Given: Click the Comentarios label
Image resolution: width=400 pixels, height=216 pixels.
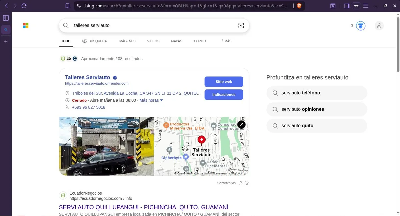Looking at the screenshot, I should [x=226, y=183].
